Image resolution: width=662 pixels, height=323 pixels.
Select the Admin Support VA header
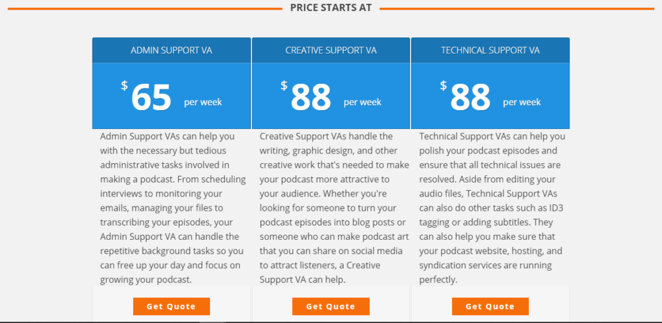point(171,50)
